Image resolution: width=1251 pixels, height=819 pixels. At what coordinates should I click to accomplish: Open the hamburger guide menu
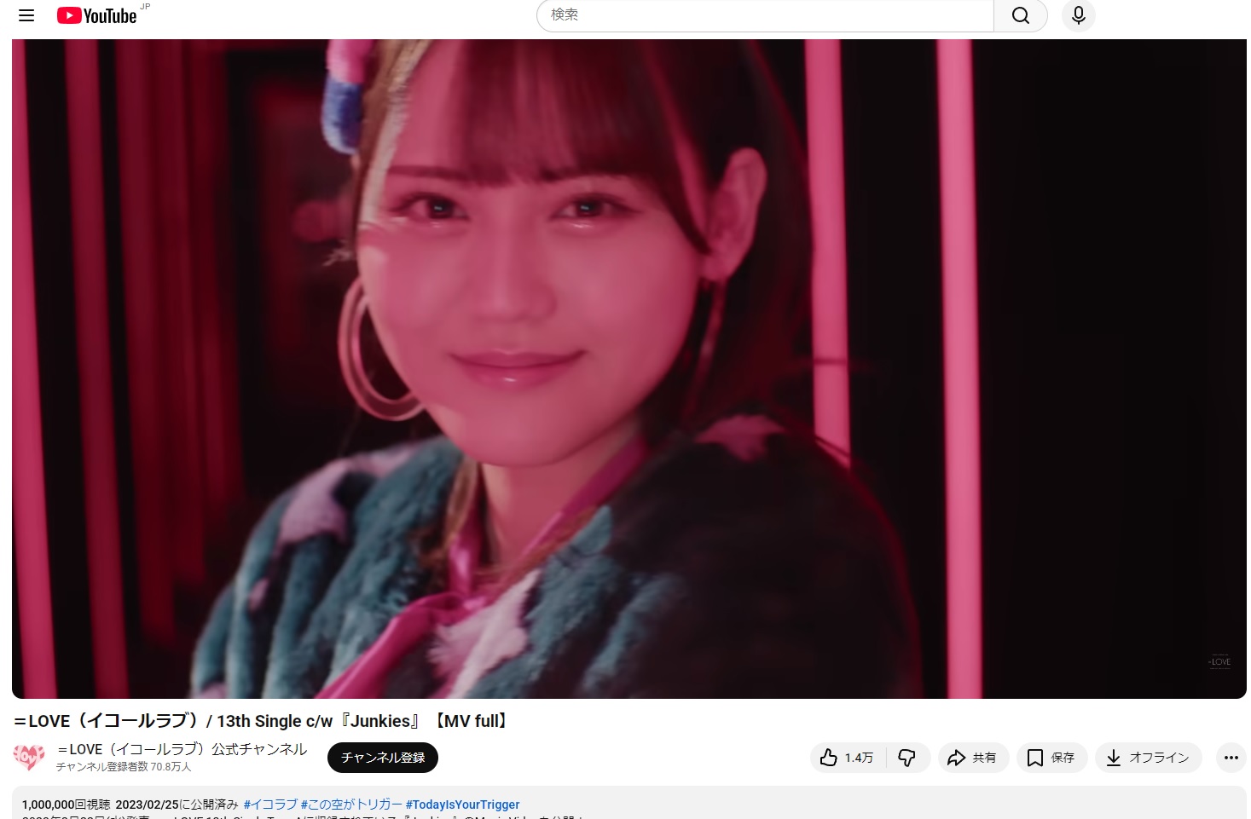[x=26, y=15]
